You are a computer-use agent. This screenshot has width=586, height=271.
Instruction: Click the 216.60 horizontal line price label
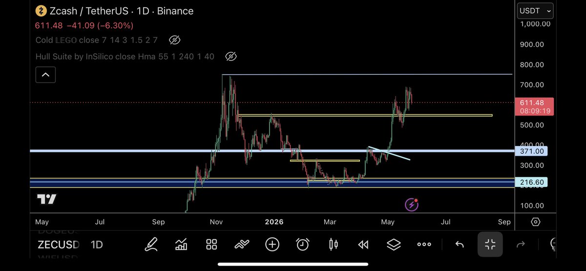pyautogui.click(x=531, y=182)
